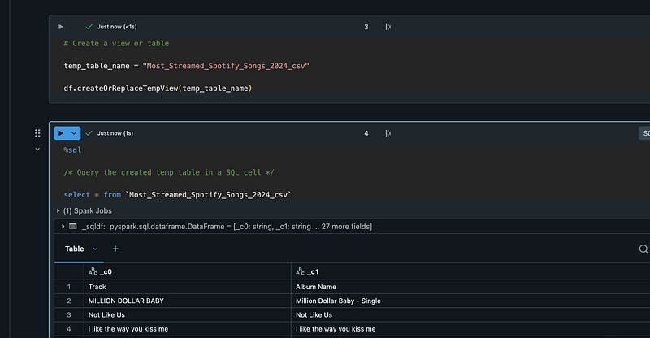This screenshot has width=650, height=338.
Task: Click row number 3 in the results table
Action: point(69,315)
